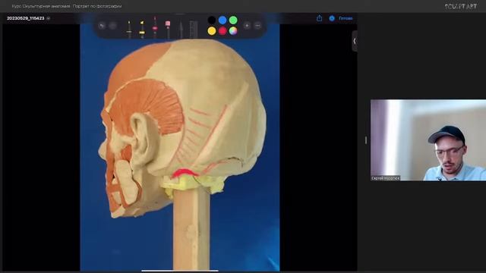Select the lasso selection tool

tap(181, 30)
